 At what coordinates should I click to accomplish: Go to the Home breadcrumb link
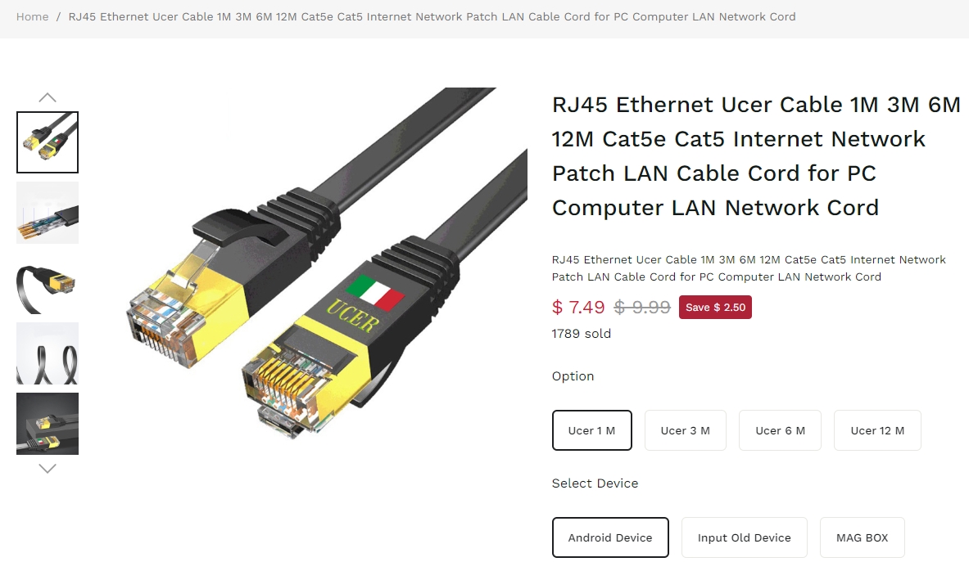[32, 16]
